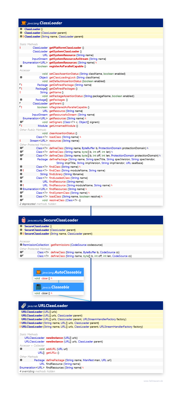Click the getPackages () method
Image resolution: width=179 pixels, height=394 pixels.
tap(58, 100)
